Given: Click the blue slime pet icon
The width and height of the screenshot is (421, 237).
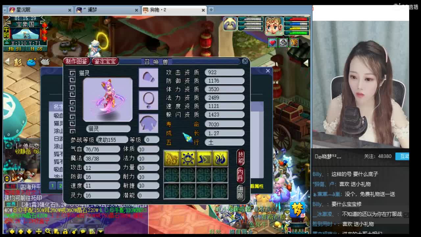Looking at the screenshot, I should pos(31,62).
